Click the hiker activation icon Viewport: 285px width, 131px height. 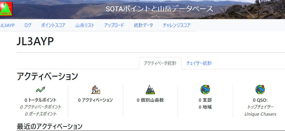(95, 90)
